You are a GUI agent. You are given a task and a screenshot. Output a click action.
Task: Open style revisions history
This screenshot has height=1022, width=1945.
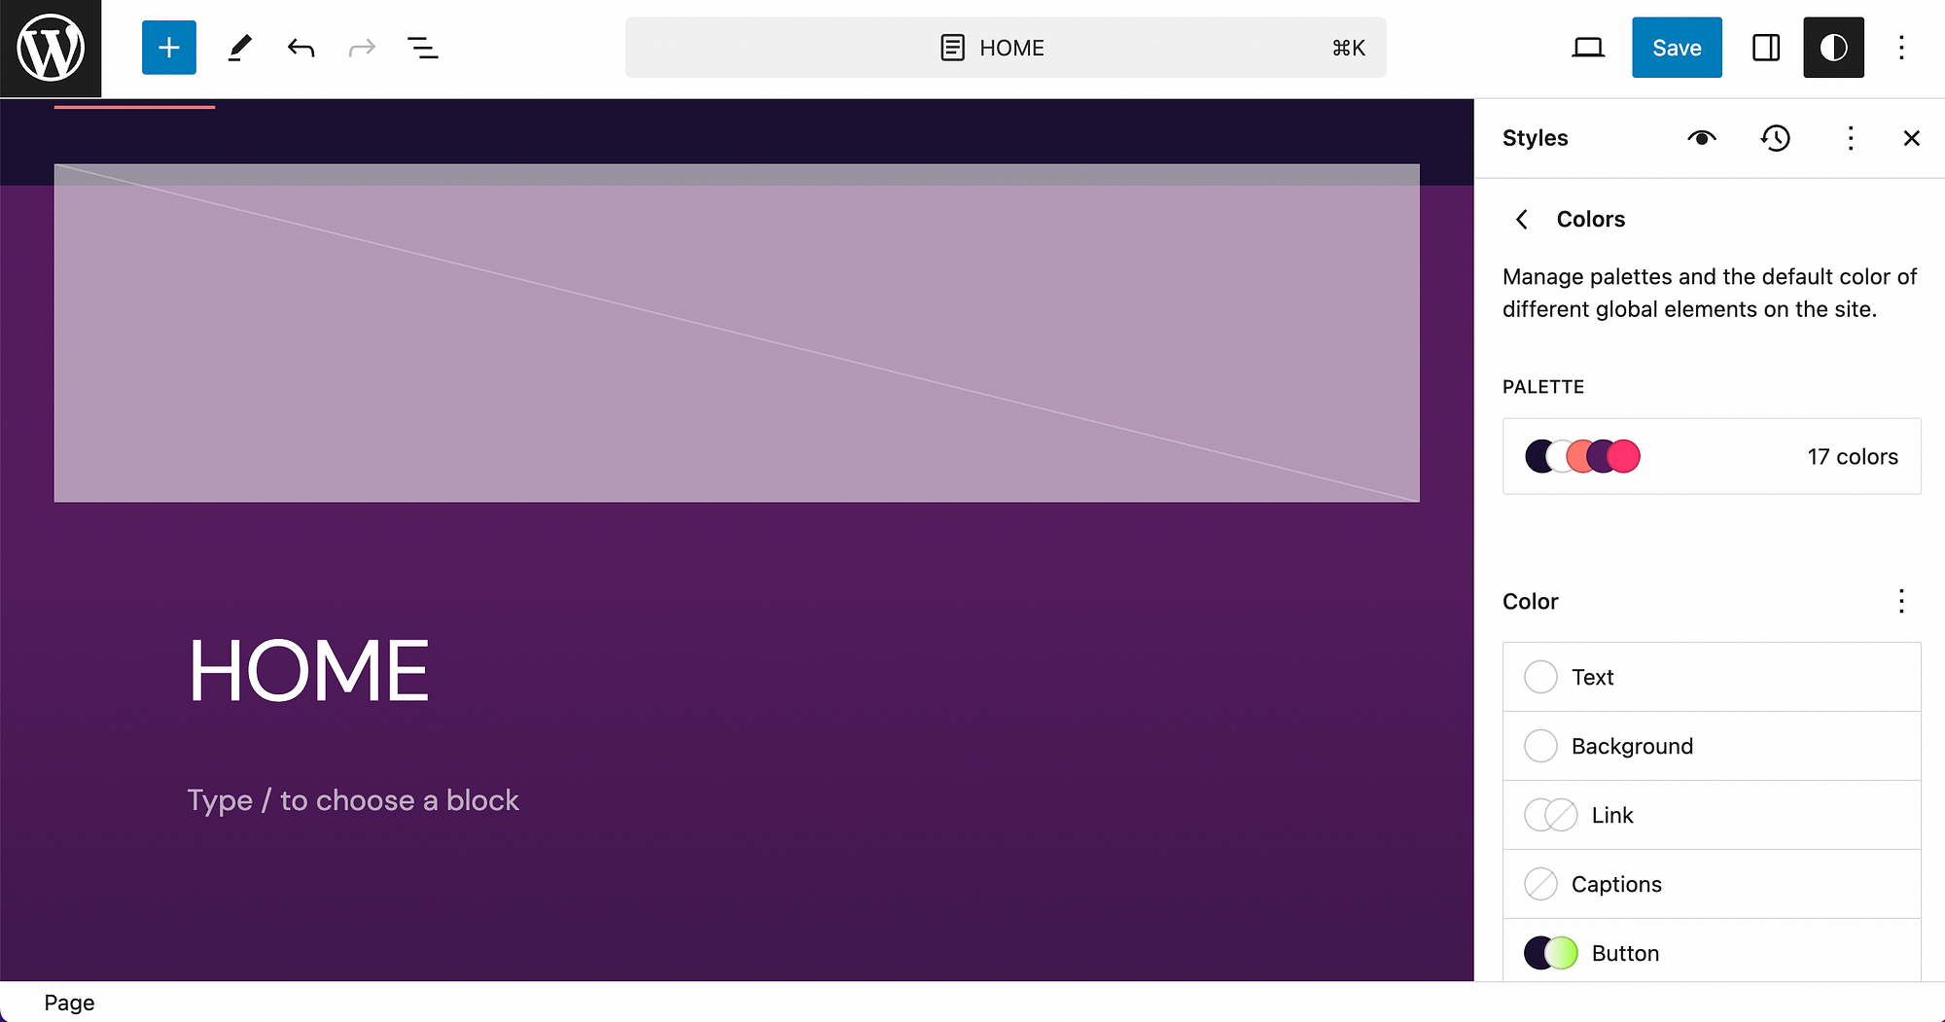point(1776,138)
